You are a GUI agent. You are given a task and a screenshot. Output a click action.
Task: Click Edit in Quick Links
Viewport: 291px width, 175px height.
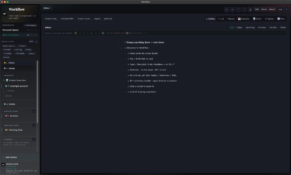(x=31, y=42)
